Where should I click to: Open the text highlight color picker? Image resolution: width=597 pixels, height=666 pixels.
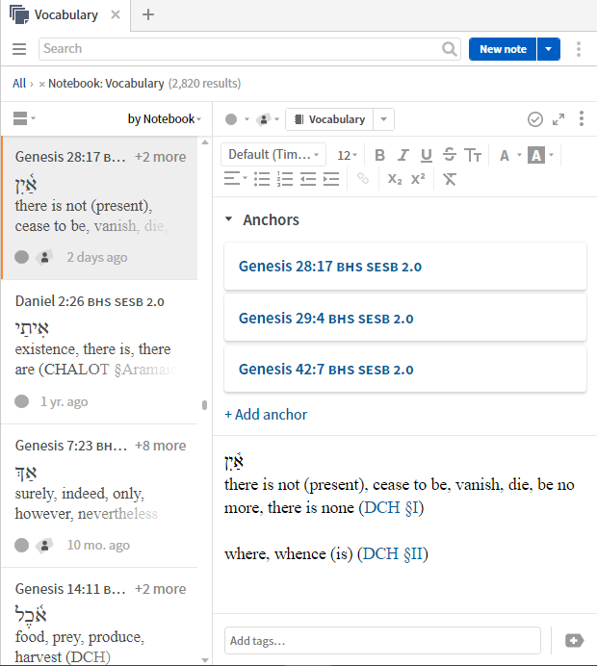536,155
